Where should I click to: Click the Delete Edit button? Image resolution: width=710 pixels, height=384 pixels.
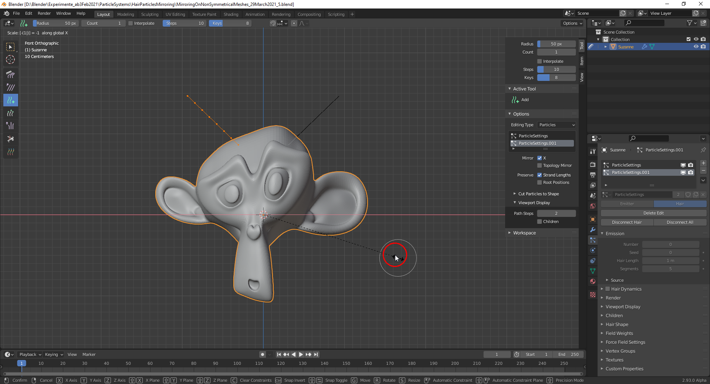click(653, 213)
